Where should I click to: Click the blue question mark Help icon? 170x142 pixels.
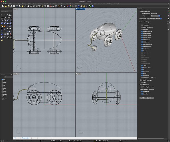click(92, 6)
